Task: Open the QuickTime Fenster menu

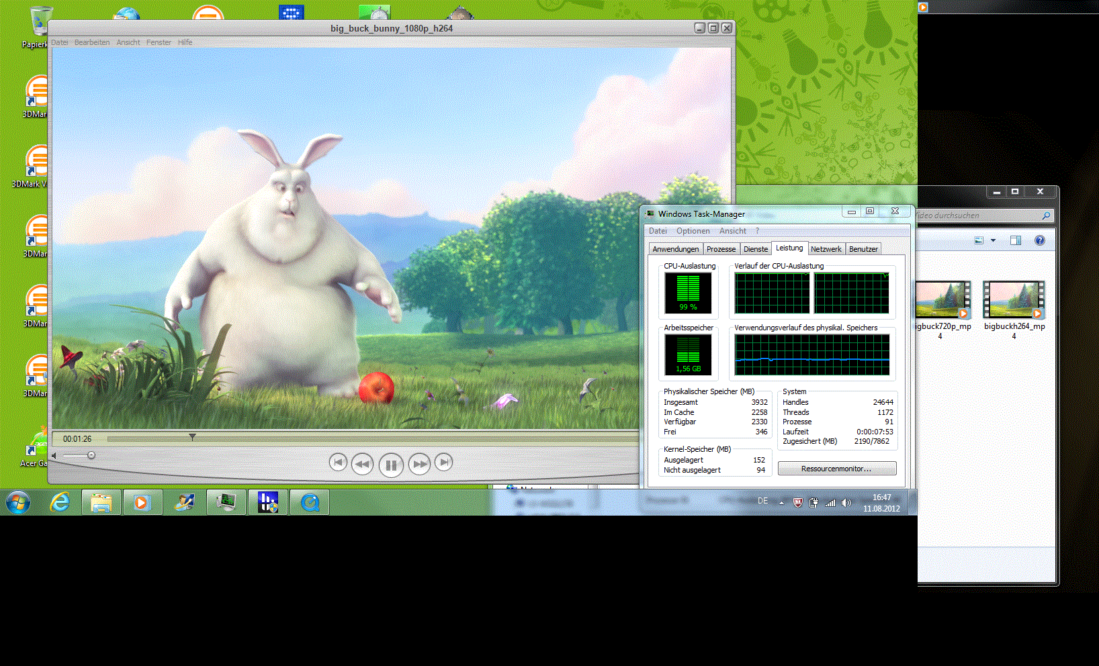Action: (x=159, y=42)
